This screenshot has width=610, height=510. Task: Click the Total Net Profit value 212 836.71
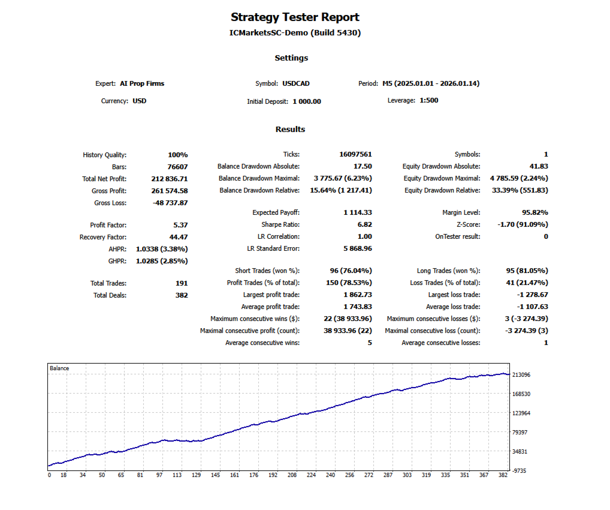tap(170, 178)
